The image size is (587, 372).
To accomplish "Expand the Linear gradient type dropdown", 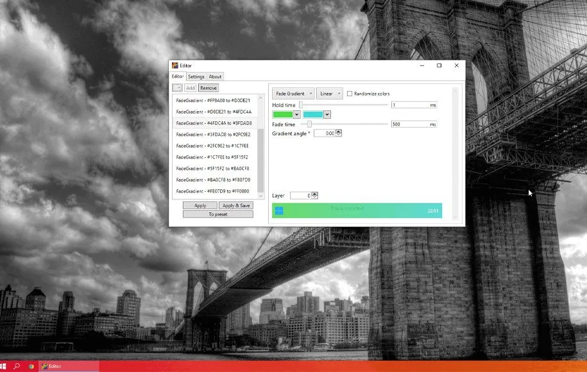I will 329,94.
